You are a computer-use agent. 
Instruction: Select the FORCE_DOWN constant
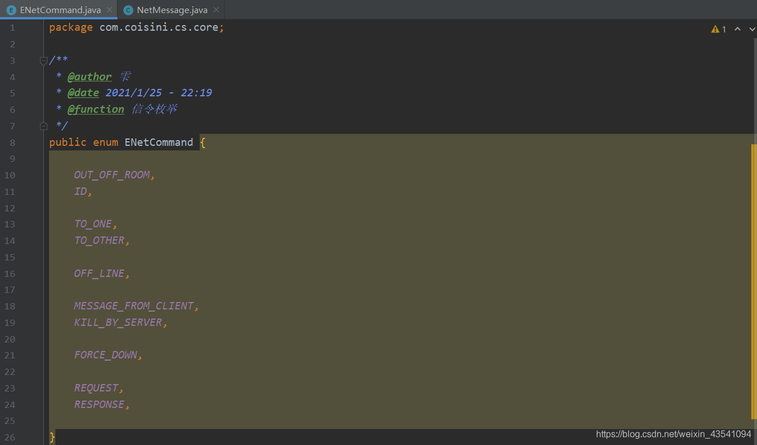point(106,355)
